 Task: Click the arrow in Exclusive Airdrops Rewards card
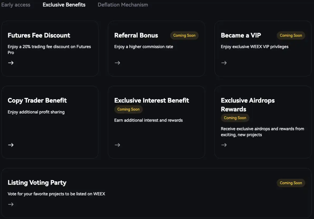point(224,145)
